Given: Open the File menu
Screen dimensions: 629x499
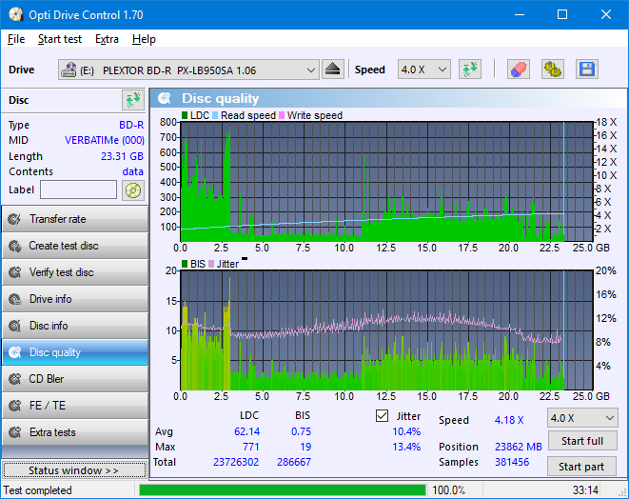Looking at the screenshot, I should (x=16, y=39).
